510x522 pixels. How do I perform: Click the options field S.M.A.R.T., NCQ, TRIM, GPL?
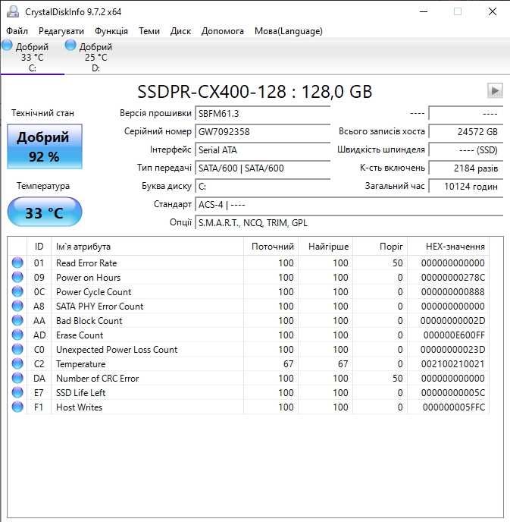tap(349, 223)
